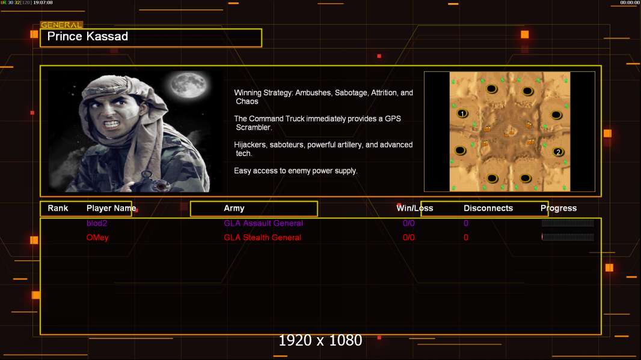
Task: Click the 0/0 win/loss value for OMey
Action: click(408, 237)
